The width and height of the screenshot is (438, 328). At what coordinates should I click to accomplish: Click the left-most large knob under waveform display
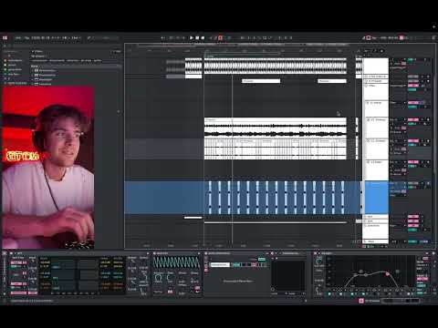pyautogui.click(x=158, y=278)
